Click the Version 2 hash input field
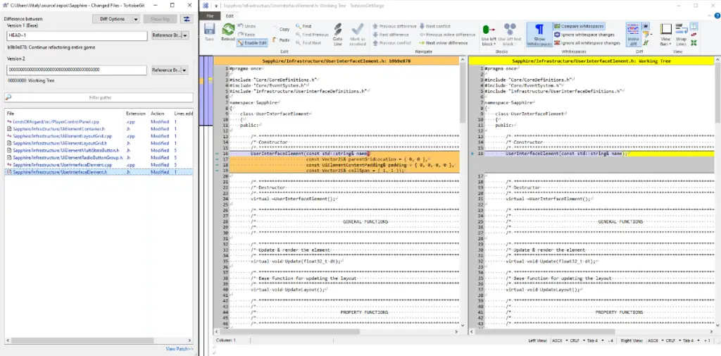This screenshot has width=721, height=356. (77, 70)
